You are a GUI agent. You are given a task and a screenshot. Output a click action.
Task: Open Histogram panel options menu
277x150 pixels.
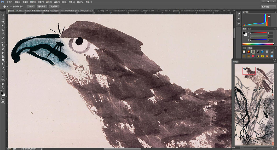275,12
